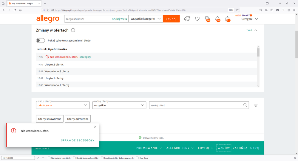Expand the rodzaj oferty dropdown

coord(119,105)
